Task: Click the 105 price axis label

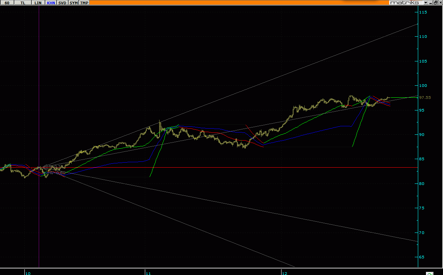Action: tap(423, 61)
